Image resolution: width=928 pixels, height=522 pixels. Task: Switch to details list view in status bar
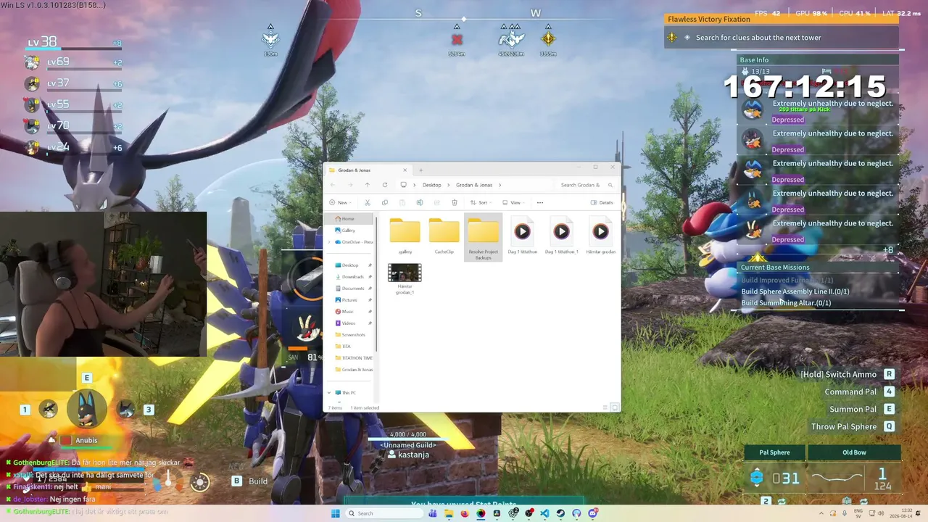coord(605,407)
